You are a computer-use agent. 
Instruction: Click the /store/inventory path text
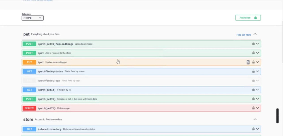tap(50, 129)
